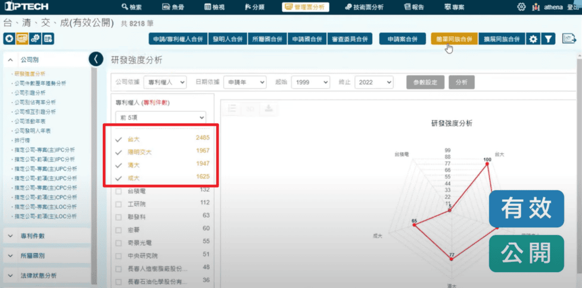This screenshot has width=582, height=288.
Task: Enable the 工研院 checkbox
Action: (x=118, y=203)
